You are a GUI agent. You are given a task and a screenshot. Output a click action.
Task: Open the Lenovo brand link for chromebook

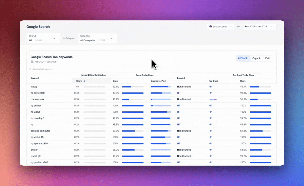[212, 99]
